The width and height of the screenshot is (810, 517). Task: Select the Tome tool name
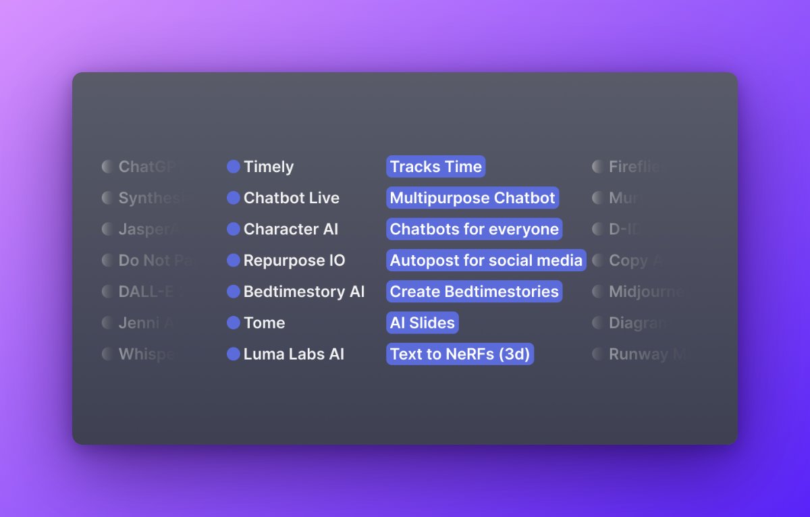pyautogui.click(x=265, y=323)
